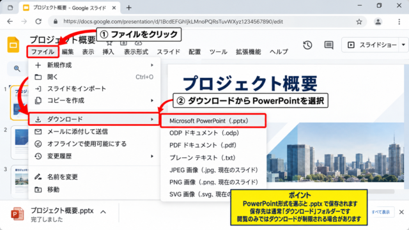Choose 移動 from File menu
Viewport: 409px width, 230px height.
(x=94, y=189)
